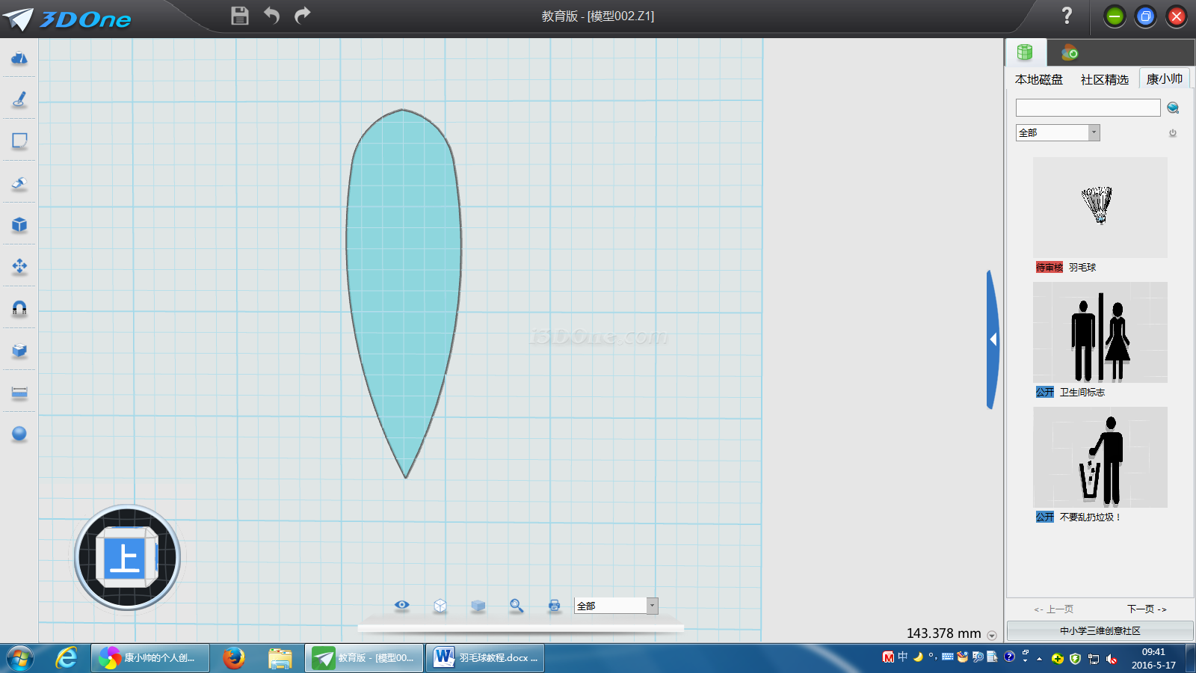The image size is (1196, 673).
Task: Select the sketch drawing pen tool
Action: coord(19,99)
